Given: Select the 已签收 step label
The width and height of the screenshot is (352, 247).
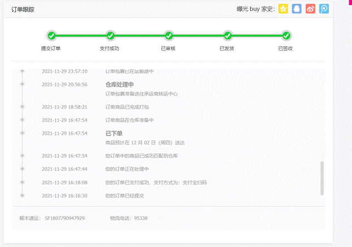Looking at the screenshot, I should 285,48.
